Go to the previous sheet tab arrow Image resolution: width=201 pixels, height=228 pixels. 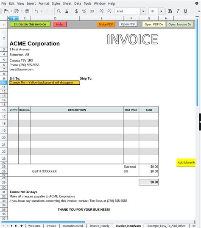point(8,226)
